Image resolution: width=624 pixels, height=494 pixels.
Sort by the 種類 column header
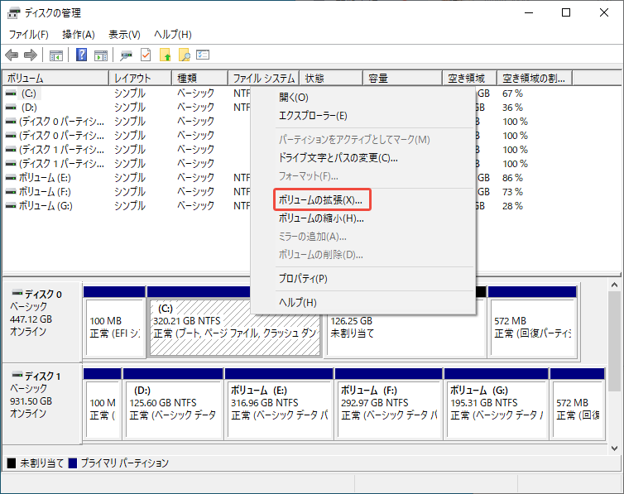click(x=199, y=79)
